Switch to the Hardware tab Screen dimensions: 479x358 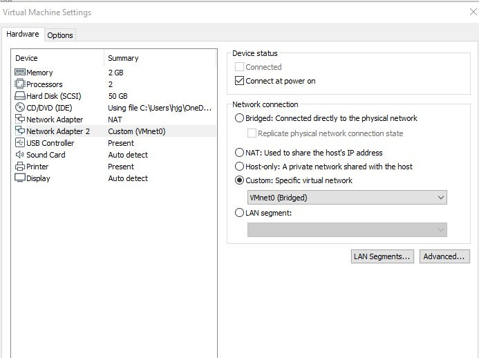point(23,35)
